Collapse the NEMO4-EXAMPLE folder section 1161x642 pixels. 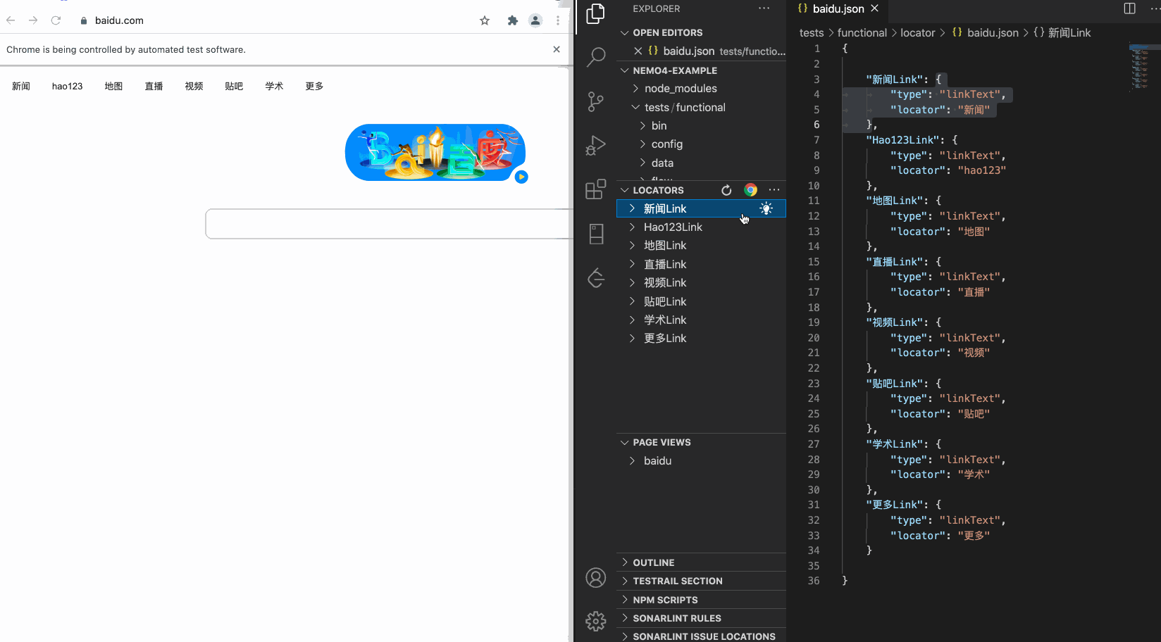[x=624, y=70]
